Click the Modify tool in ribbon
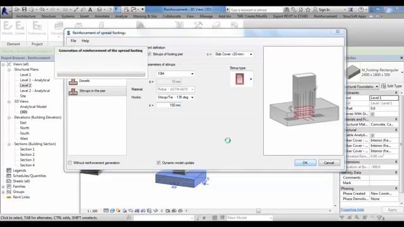This screenshot has height=227, width=404. pyautogui.click(x=7, y=28)
